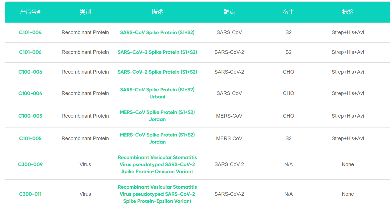Viewport: 390px width, 209px height.
Task: Click the C101-006 product number
Action: [30, 52]
